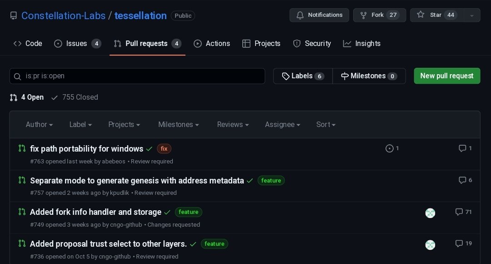View the Insights tab

(x=362, y=44)
